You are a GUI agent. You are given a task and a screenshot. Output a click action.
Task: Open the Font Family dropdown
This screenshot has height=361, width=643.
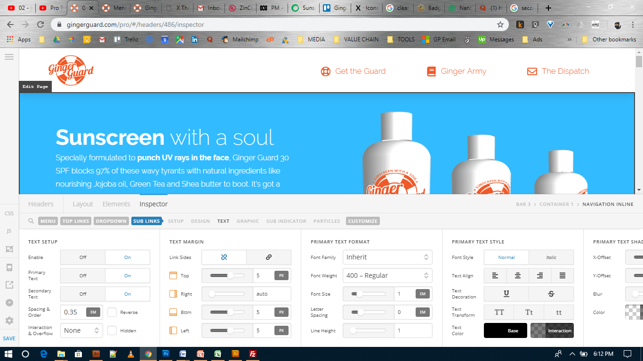coord(387,257)
